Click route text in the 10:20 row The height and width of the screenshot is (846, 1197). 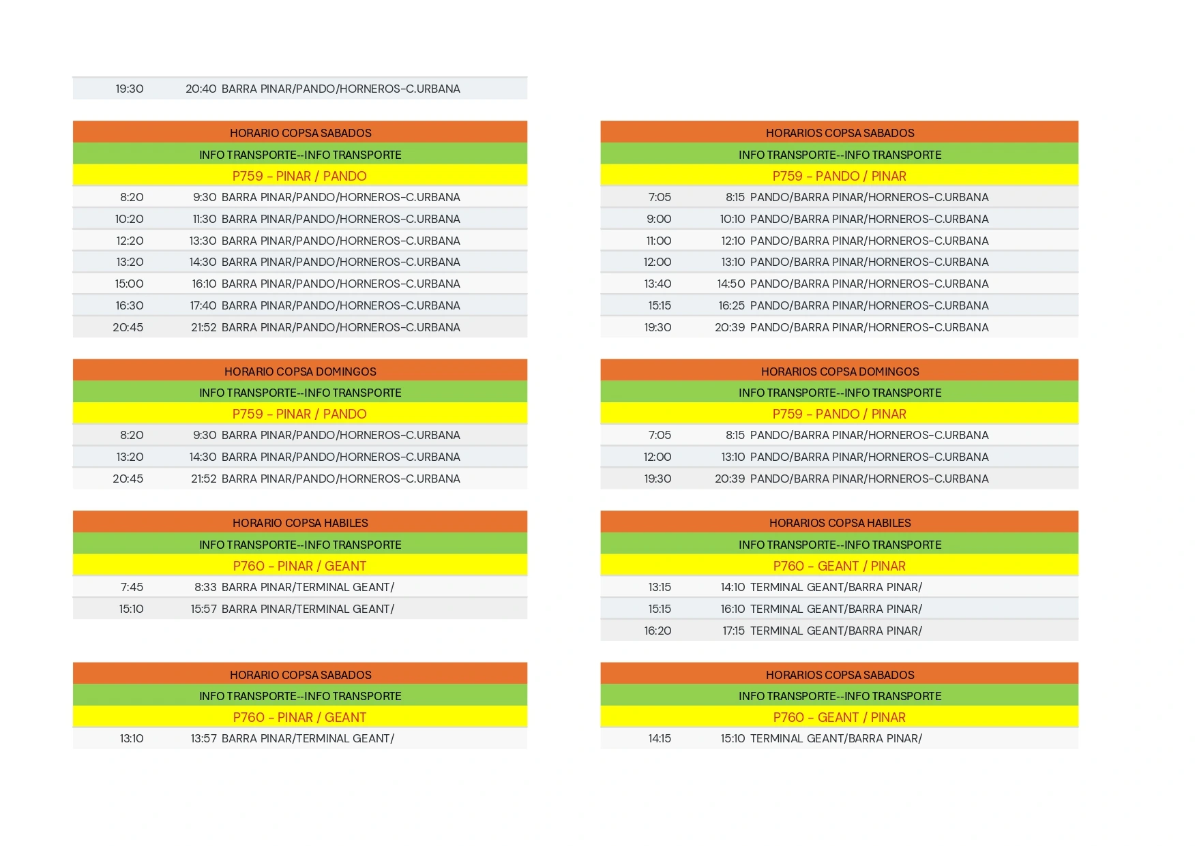(341, 219)
